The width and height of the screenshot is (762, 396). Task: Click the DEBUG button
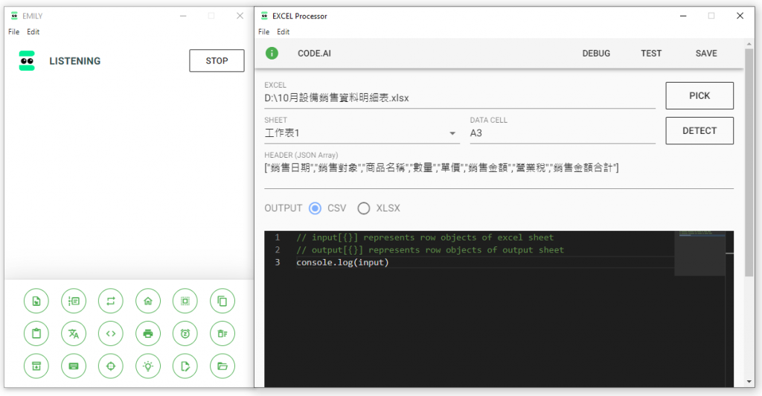pyautogui.click(x=596, y=54)
